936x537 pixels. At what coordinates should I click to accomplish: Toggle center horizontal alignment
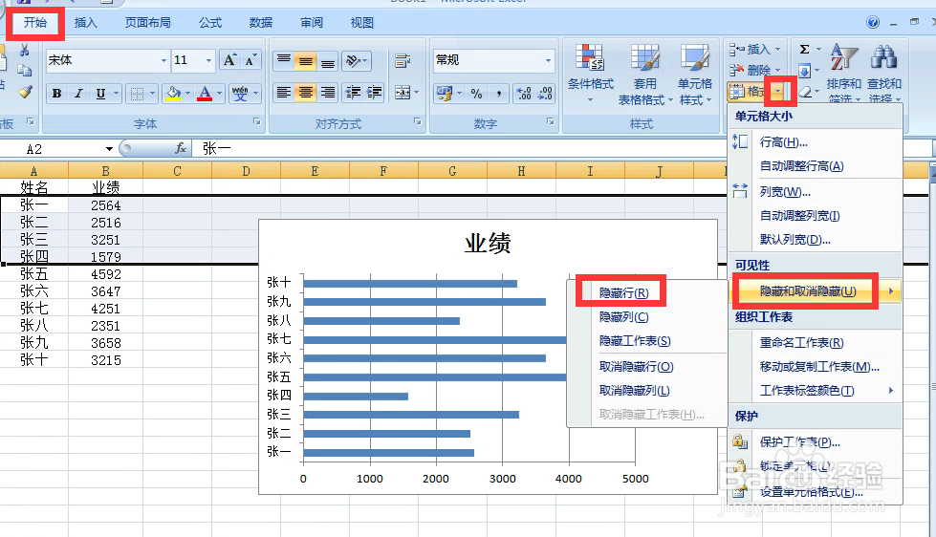point(305,93)
